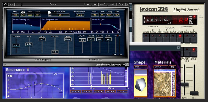Screen dimensions: 208x102
Task: Click the Dome shape preview image
Action: (x=141, y=83)
